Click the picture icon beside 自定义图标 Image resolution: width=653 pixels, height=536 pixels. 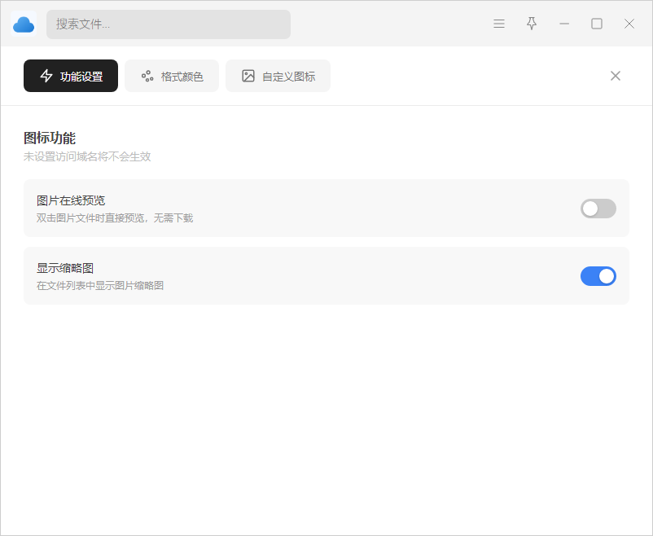tap(248, 76)
